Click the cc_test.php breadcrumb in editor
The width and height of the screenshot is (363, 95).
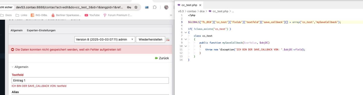tap(219, 11)
